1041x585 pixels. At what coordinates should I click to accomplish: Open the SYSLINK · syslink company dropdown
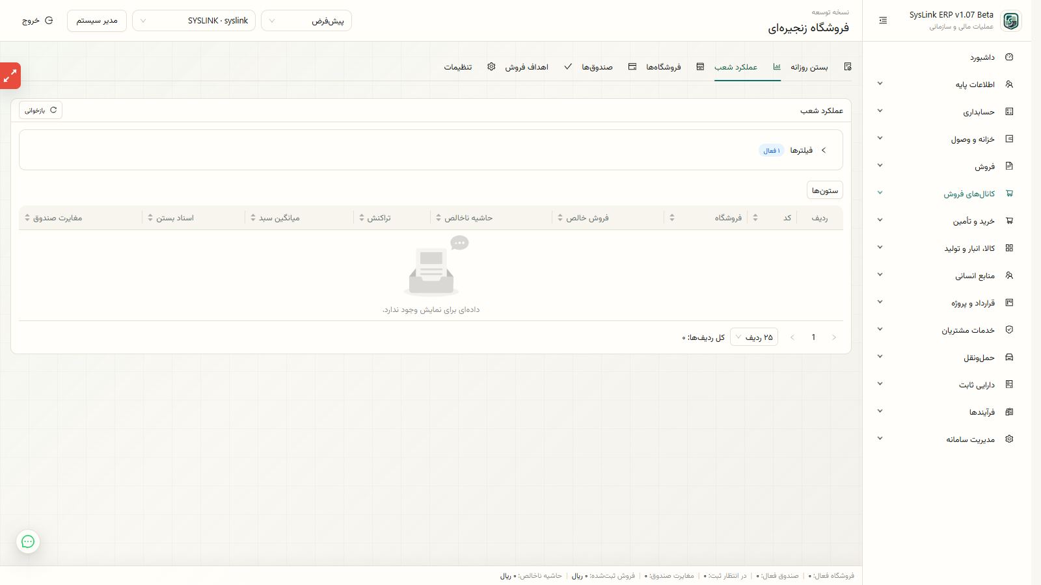click(x=194, y=21)
